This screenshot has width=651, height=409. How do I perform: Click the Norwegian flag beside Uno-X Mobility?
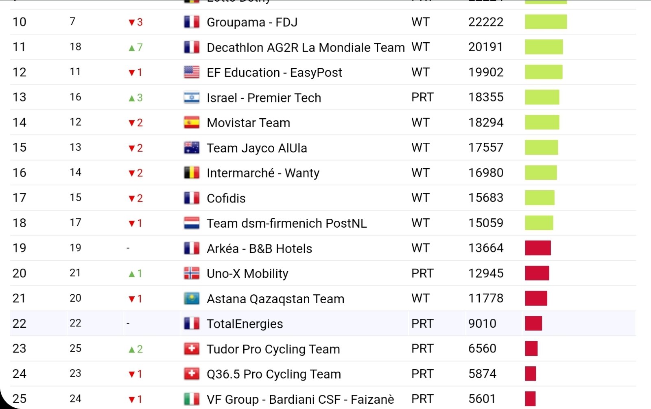(x=192, y=274)
